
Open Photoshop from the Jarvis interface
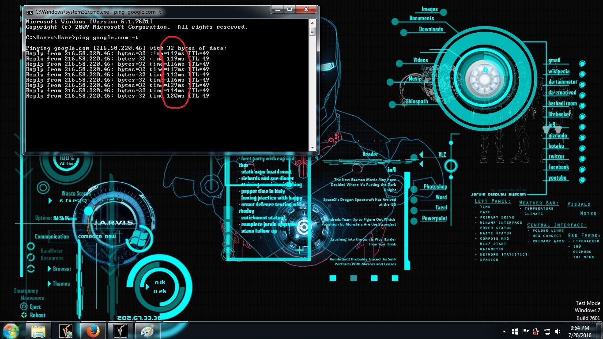click(436, 186)
